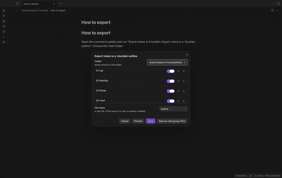Move 01 Lab down arrow
The image size is (282, 178).
click(x=184, y=71)
